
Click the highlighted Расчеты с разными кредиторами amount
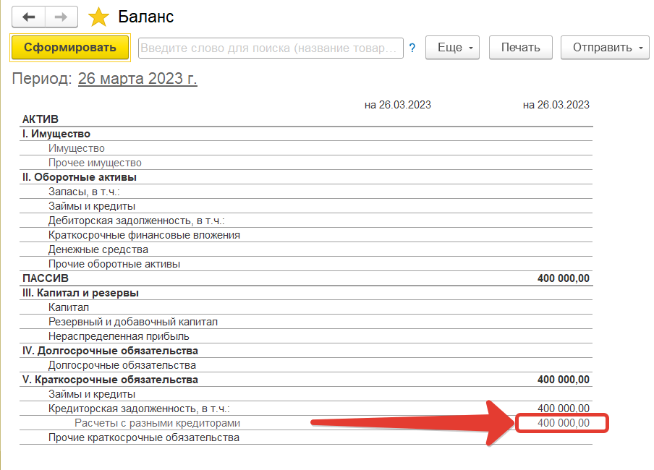click(x=563, y=423)
